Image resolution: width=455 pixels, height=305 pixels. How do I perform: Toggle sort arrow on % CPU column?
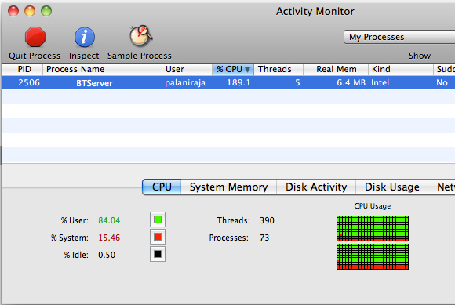(247, 70)
